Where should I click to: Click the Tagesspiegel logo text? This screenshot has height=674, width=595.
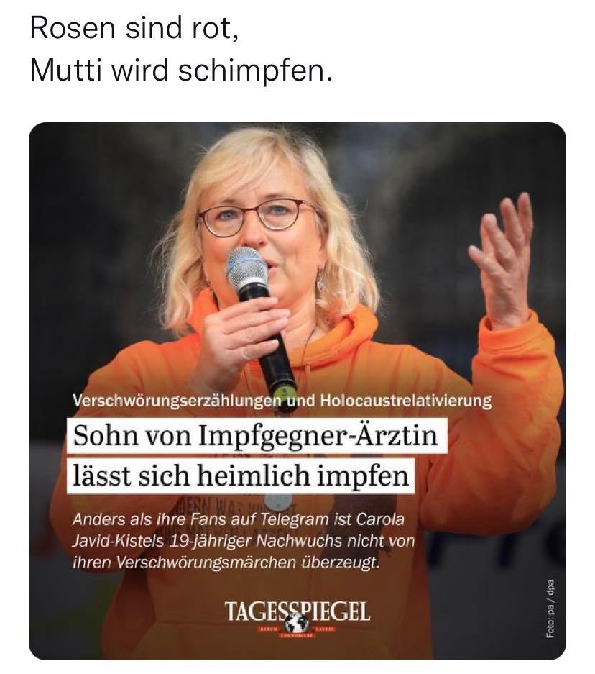[x=297, y=611]
